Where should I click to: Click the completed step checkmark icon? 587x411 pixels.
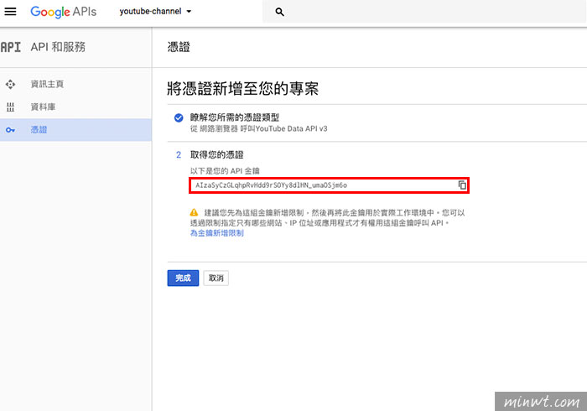coord(179,118)
